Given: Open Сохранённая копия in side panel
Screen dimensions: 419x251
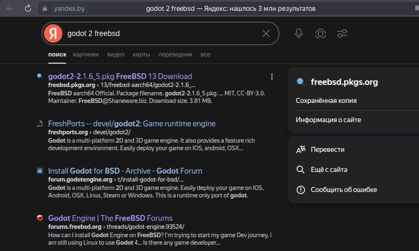Looking at the screenshot, I should point(326,100).
